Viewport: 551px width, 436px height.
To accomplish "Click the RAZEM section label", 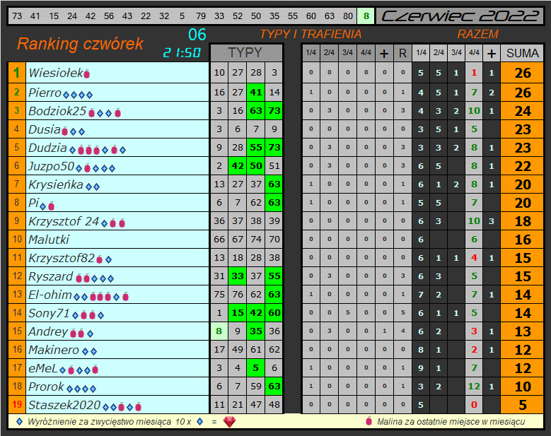I will [478, 34].
